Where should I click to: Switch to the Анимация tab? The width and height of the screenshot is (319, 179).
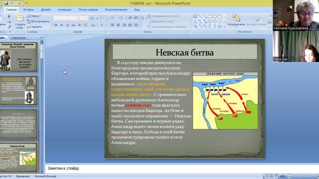(x=64, y=9)
